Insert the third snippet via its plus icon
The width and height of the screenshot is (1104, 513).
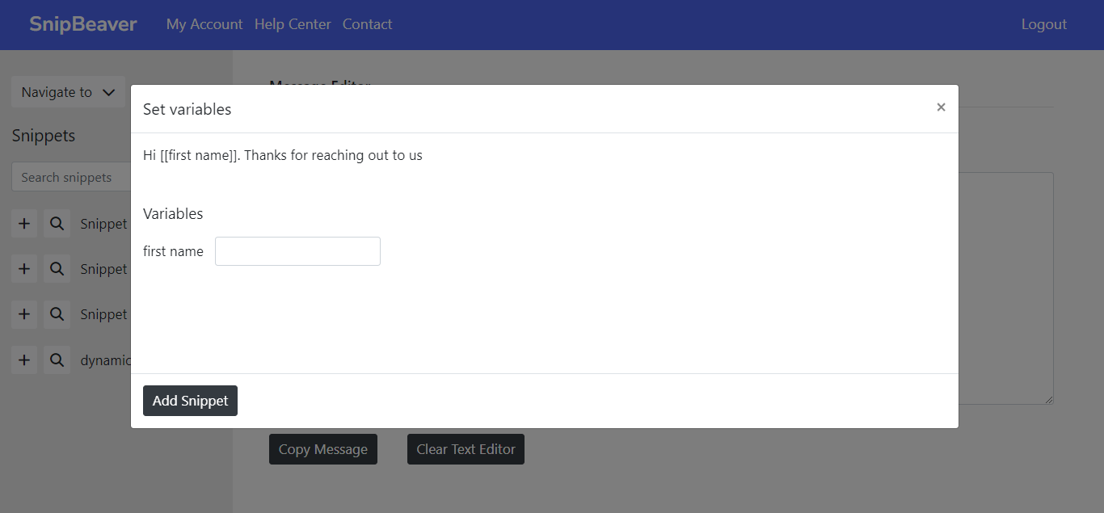tap(24, 314)
